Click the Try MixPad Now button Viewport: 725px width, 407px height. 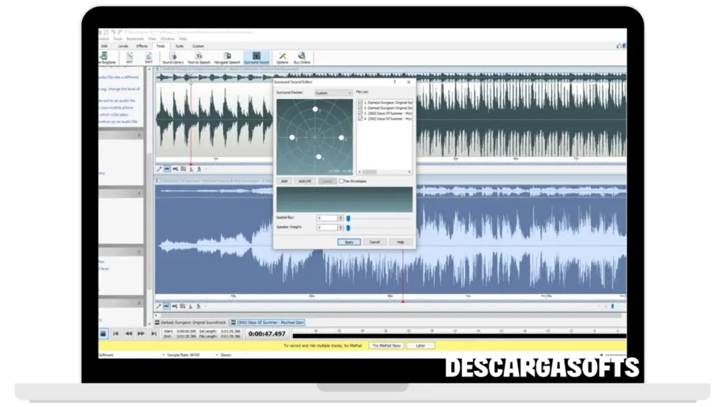click(387, 346)
